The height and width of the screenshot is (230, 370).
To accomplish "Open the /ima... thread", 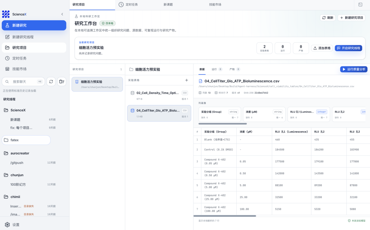I will 33,214.
